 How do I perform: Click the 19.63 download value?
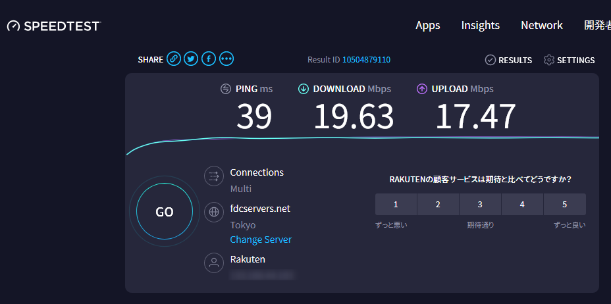pos(354,116)
